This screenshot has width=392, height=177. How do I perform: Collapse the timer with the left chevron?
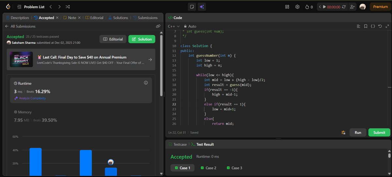click(320, 7)
